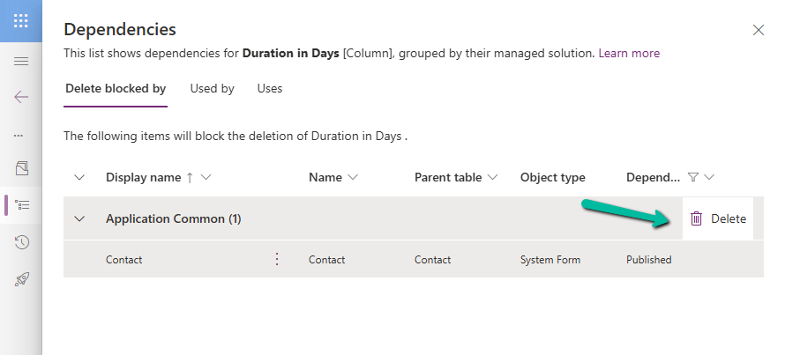Open the sidebar ellipsis menu
Image resolution: width=785 pixels, height=355 pixels.
[x=19, y=136]
